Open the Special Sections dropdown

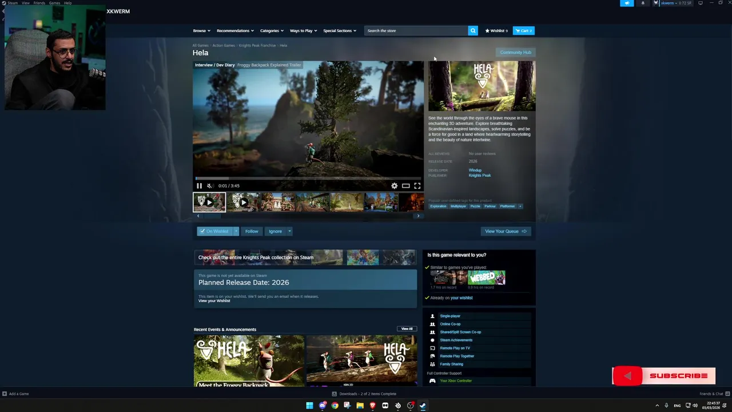[x=340, y=30]
